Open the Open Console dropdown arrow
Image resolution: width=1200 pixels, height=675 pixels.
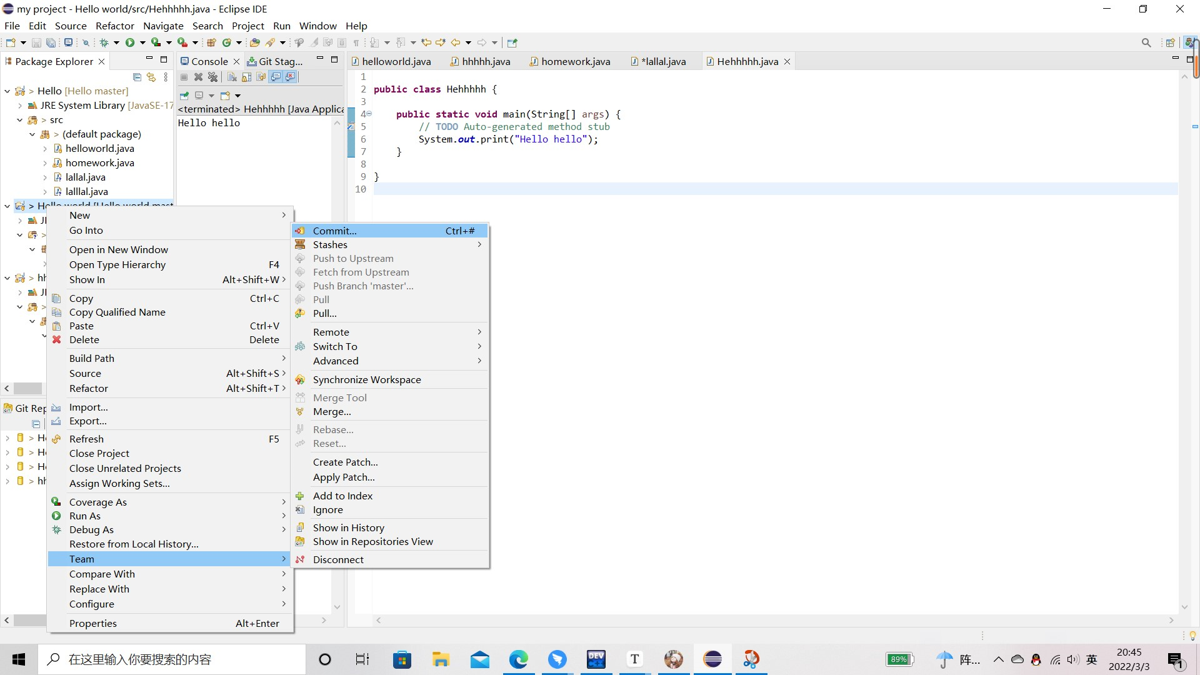tap(238, 96)
